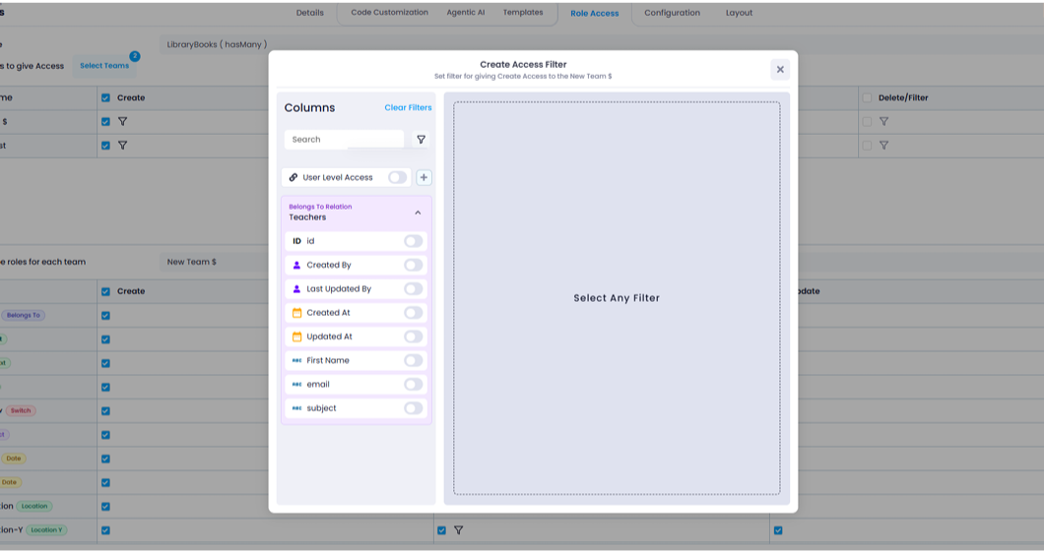Switch to the Role Access tab
Screen dimensions: 1044x553
(595, 14)
